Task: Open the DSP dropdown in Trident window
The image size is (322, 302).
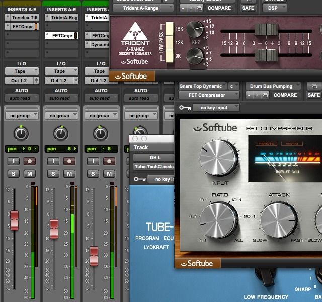Action: (x=275, y=8)
